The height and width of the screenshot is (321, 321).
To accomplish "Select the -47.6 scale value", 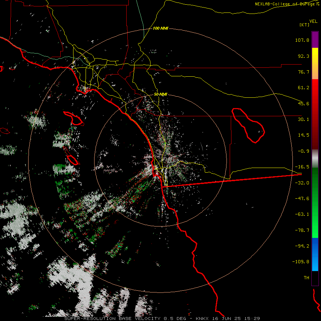I will 302,199.
